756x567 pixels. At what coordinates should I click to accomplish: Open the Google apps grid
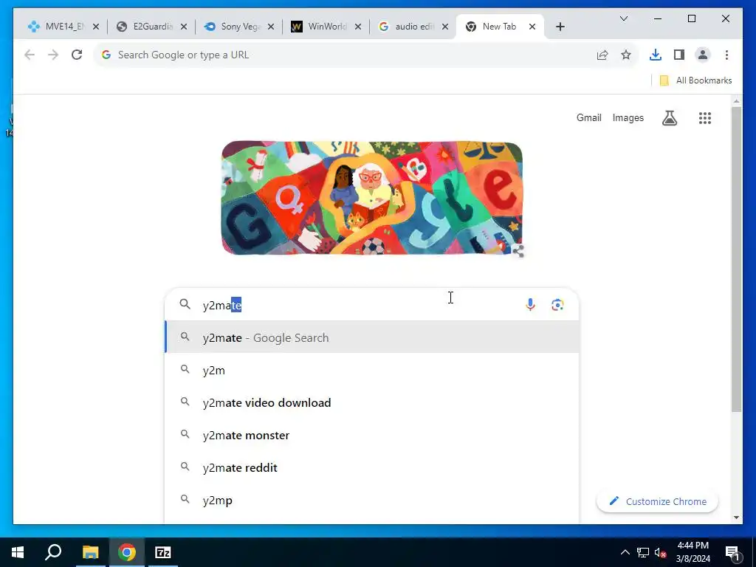pos(705,118)
